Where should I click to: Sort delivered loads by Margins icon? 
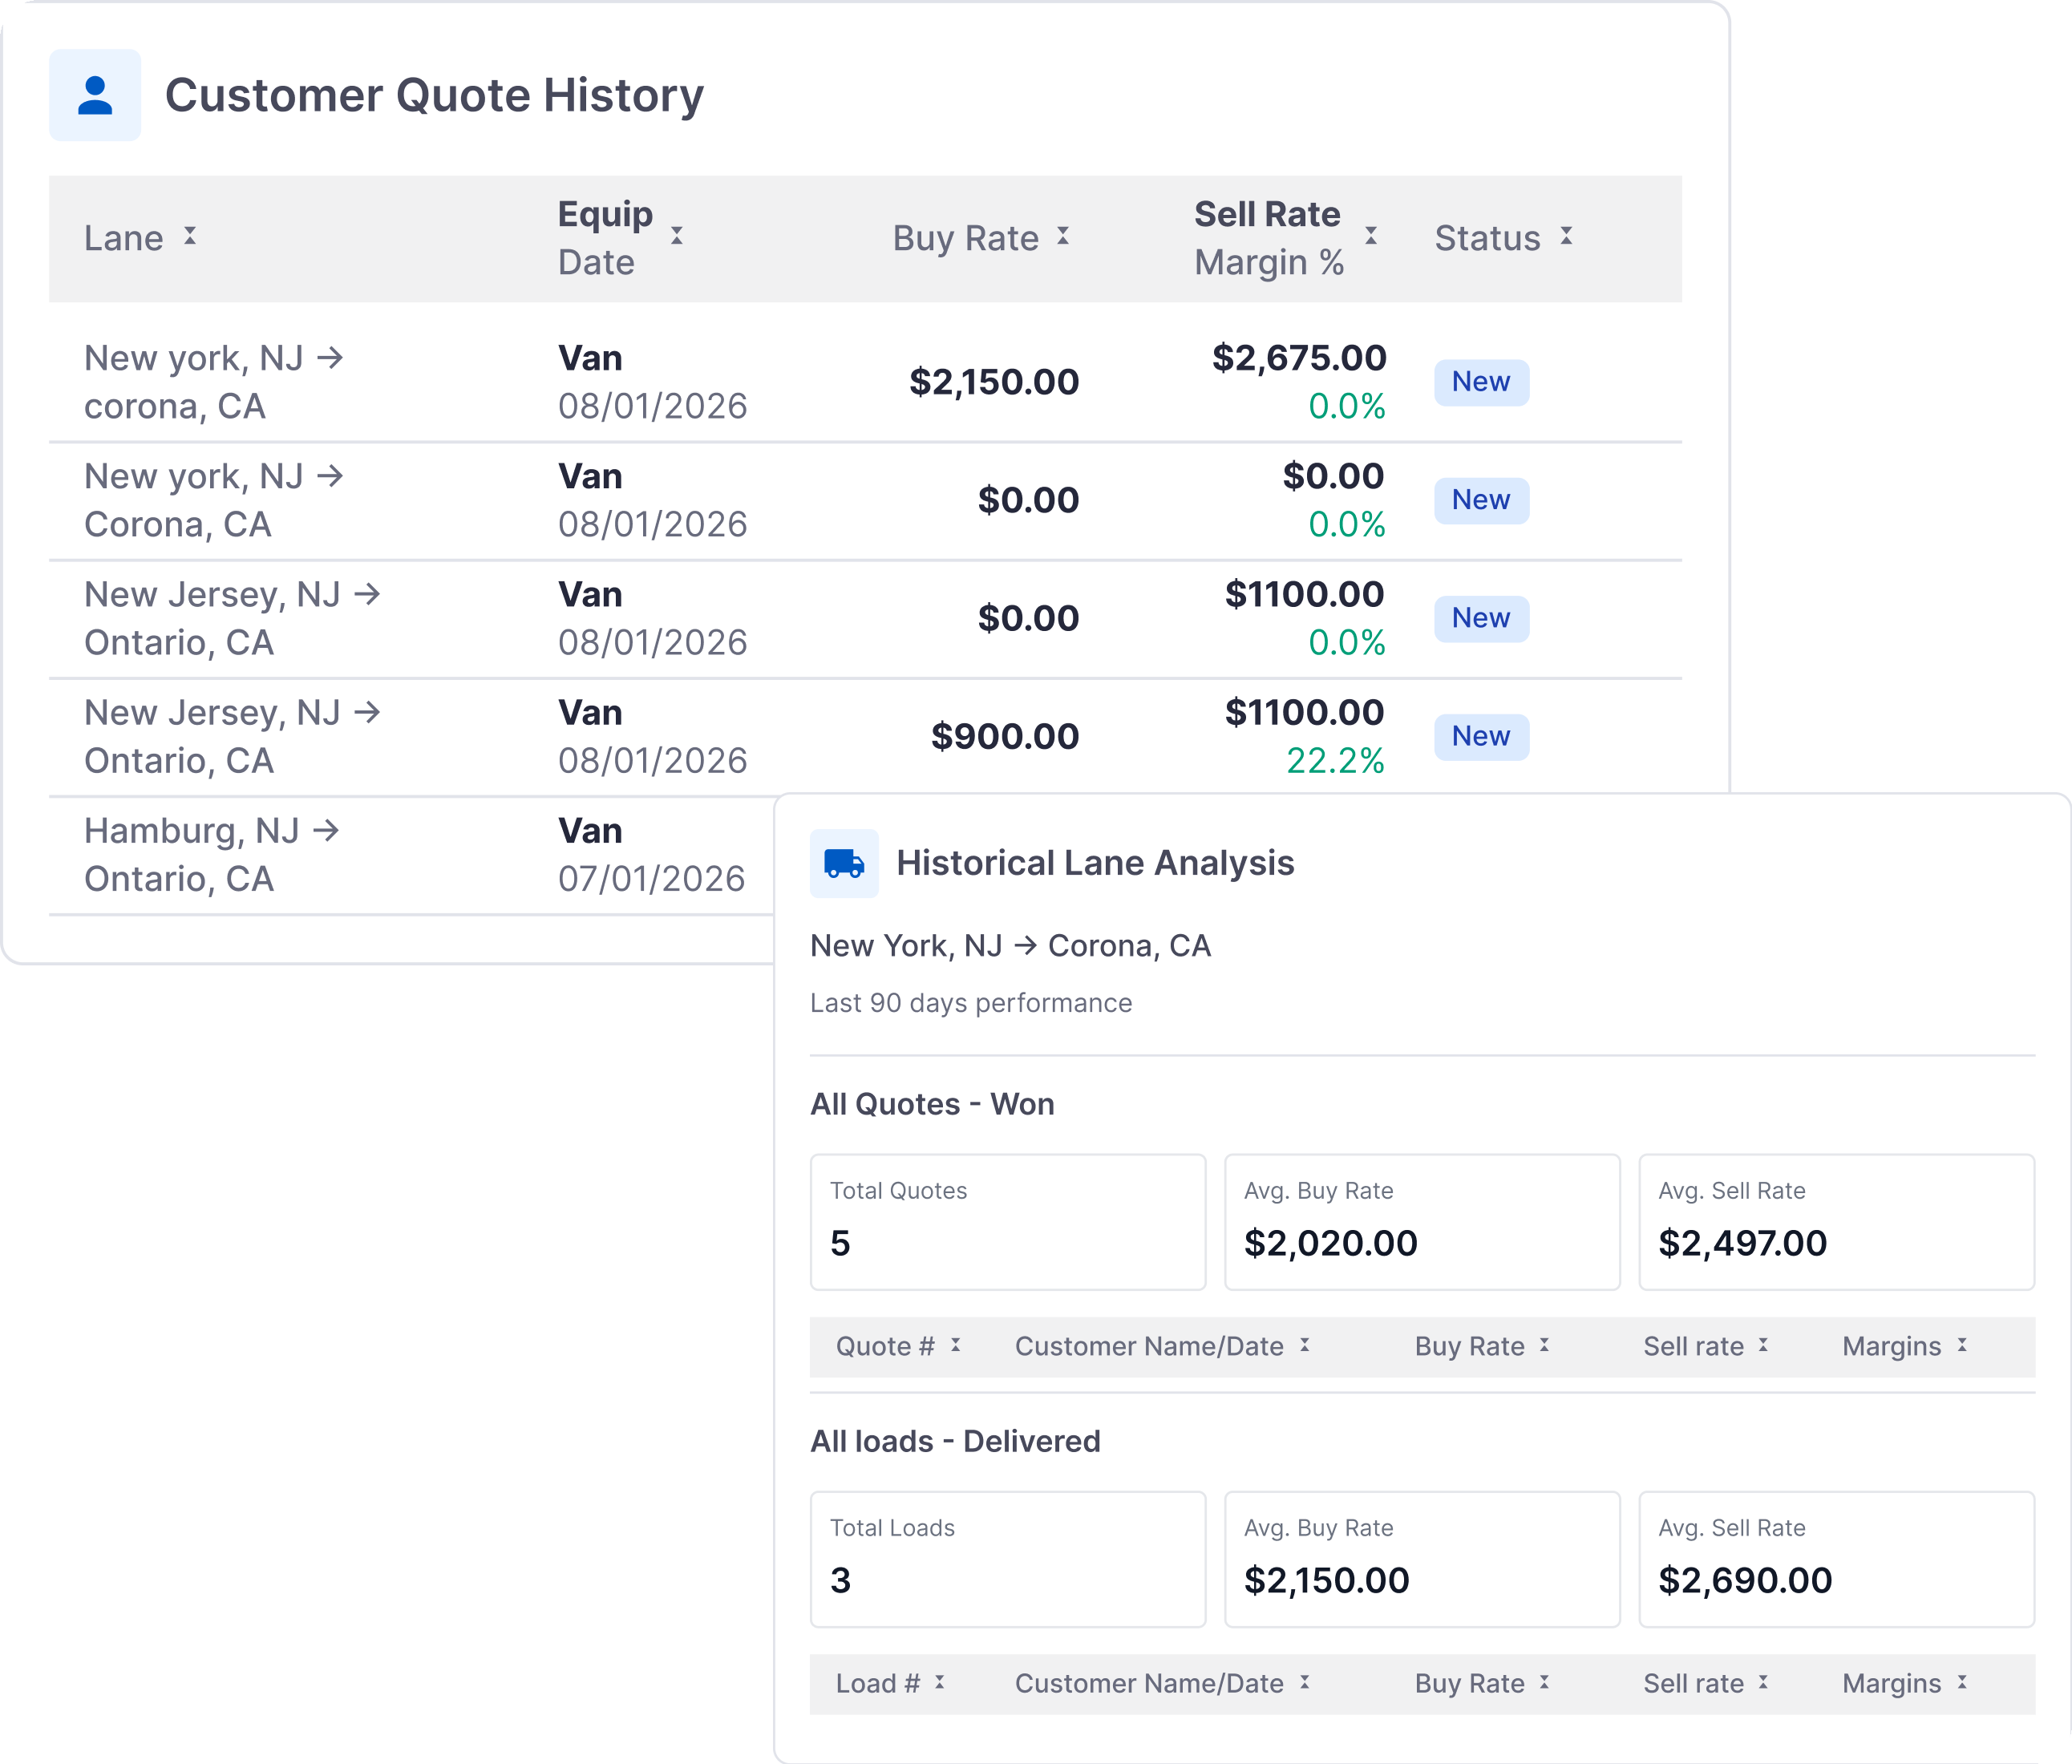[1963, 1682]
